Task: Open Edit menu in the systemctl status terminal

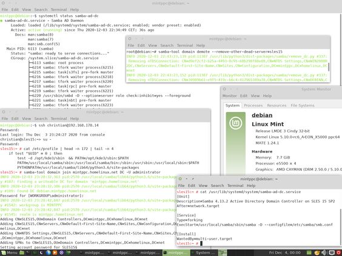Action: click(x=15, y=10)
